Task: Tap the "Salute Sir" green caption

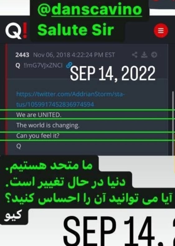Action: (x=76, y=30)
